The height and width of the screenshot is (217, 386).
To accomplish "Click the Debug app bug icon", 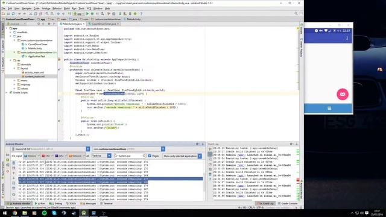I will pyautogui.click(x=92, y=14).
